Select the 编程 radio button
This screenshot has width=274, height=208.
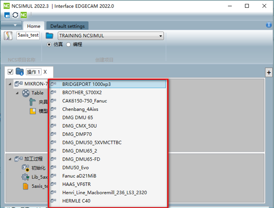click(x=68, y=45)
